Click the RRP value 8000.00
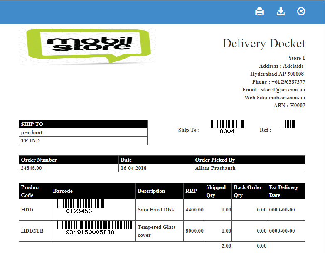This screenshot has width=325, height=253. click(195, 231)
